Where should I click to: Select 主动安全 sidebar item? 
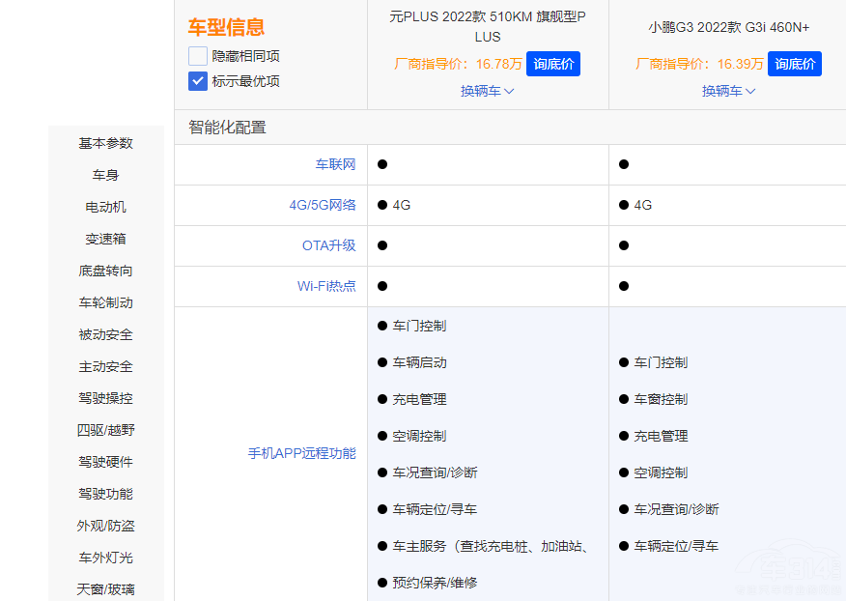coord(106,366)
